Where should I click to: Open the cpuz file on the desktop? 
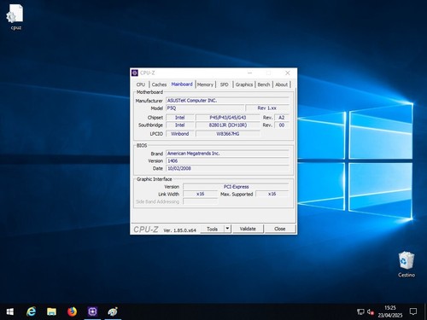(15, 17)
